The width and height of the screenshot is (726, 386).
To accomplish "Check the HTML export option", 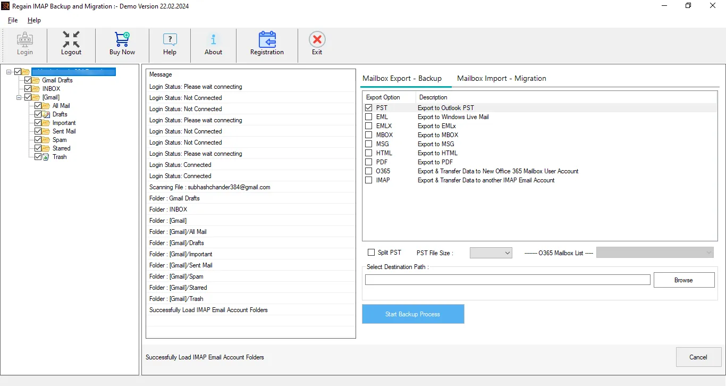I will tap(369, 153).
